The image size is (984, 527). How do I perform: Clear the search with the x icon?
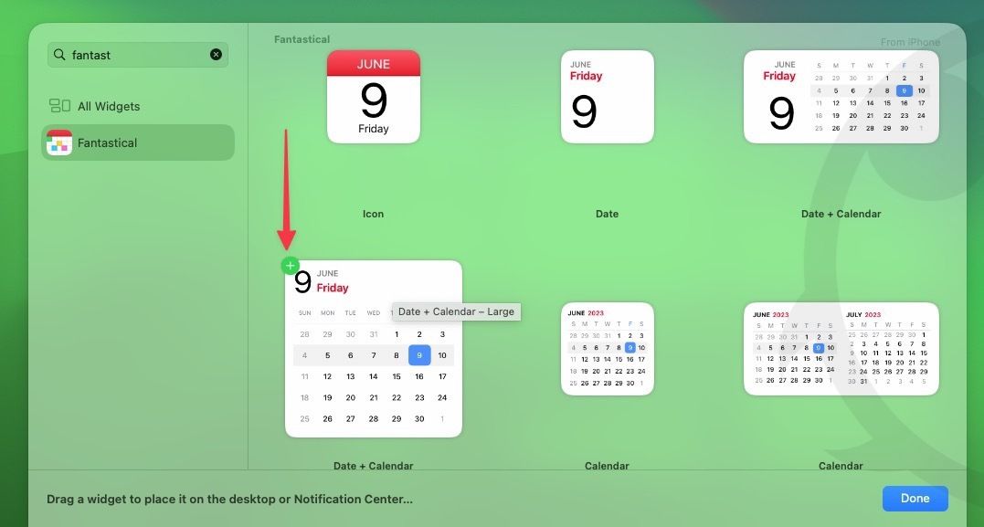[216, 54]
